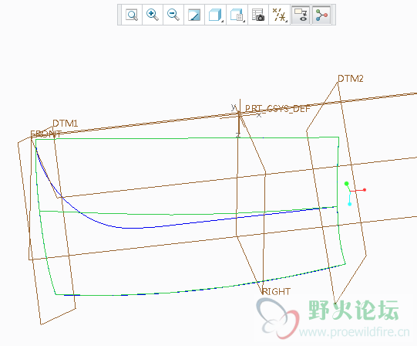Open the www.proewildfire.cn watermark link

pyautogui.click(x=354, y=332)
